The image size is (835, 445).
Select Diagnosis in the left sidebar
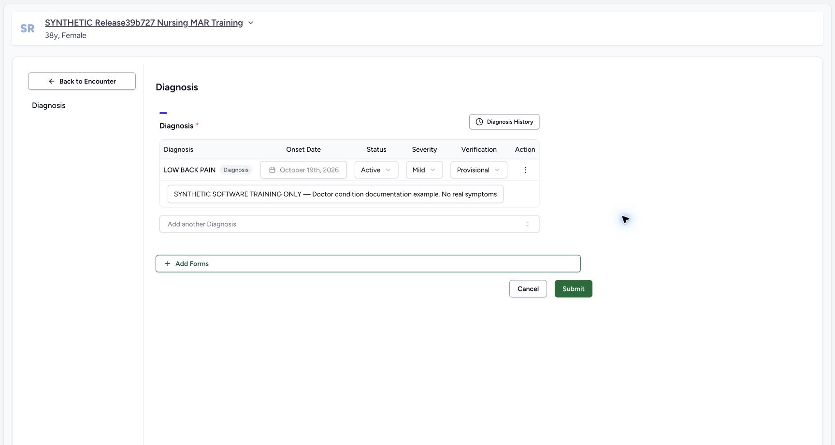click(x=49, y=105)
